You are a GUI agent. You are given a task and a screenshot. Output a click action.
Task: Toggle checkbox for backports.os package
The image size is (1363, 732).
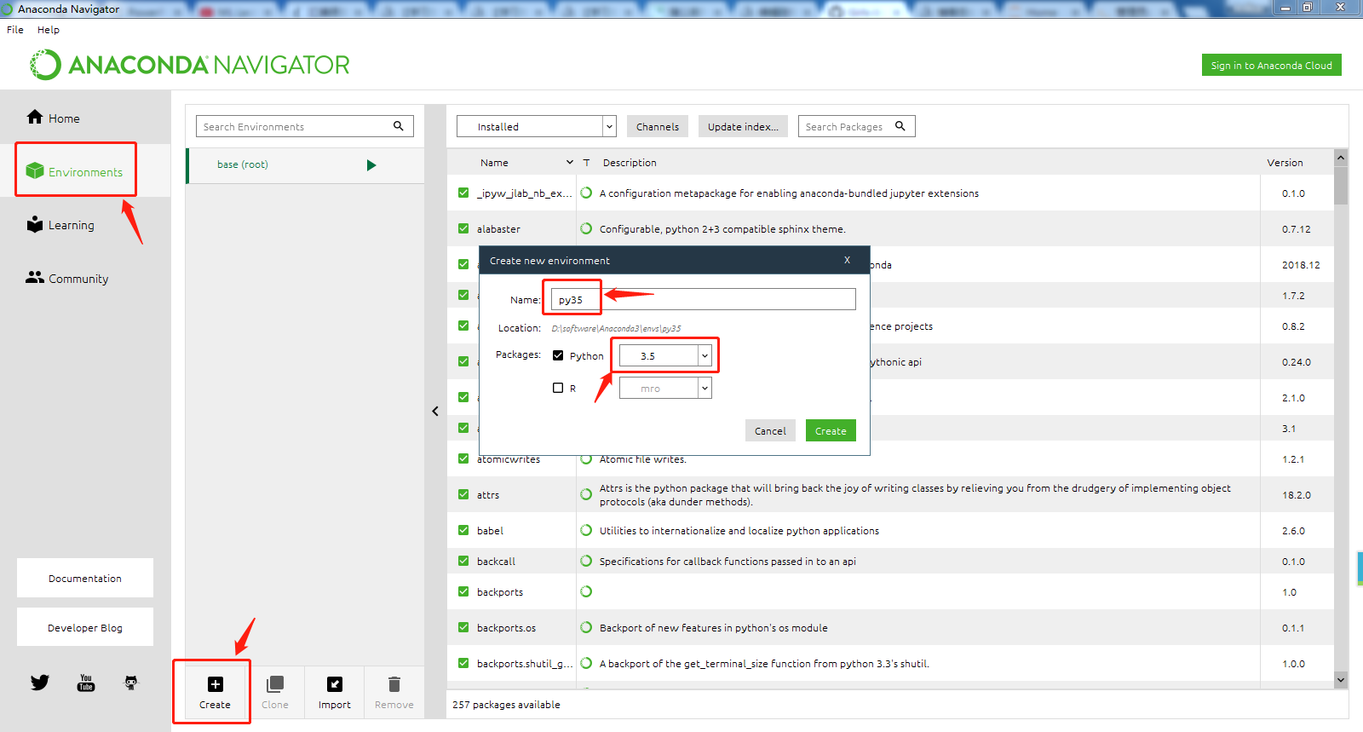(463, 627)
